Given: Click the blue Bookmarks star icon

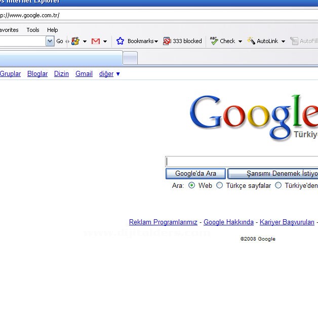Looking at the screenshot, I should [120, 41].
